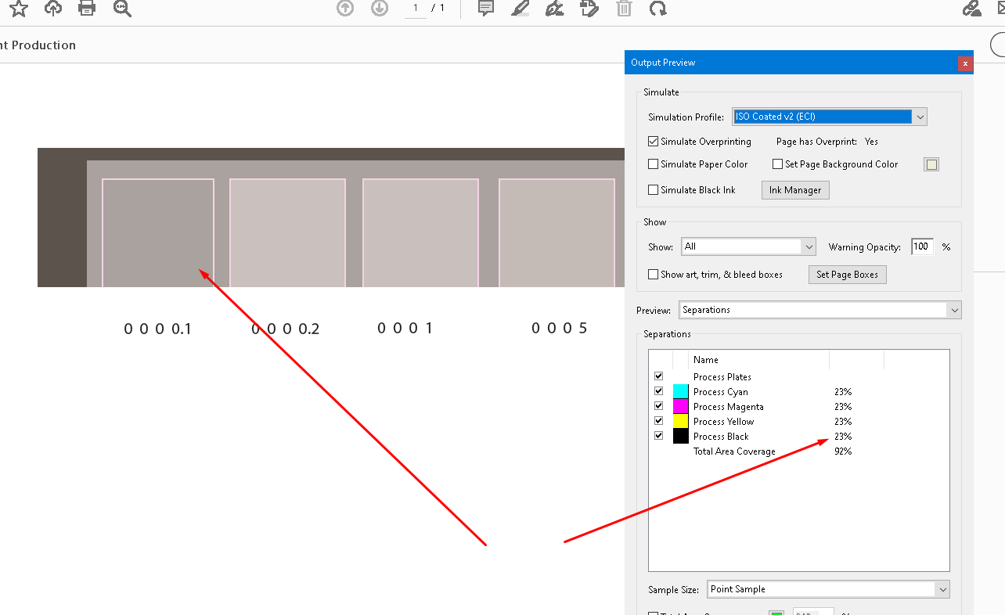
Task: Click the Process Black 23% value
Action: click(x=843, y=437)
